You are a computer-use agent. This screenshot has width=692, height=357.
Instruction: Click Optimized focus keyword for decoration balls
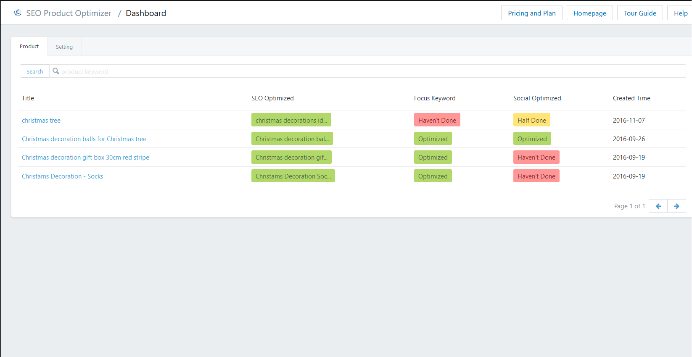tap(433, 139)
